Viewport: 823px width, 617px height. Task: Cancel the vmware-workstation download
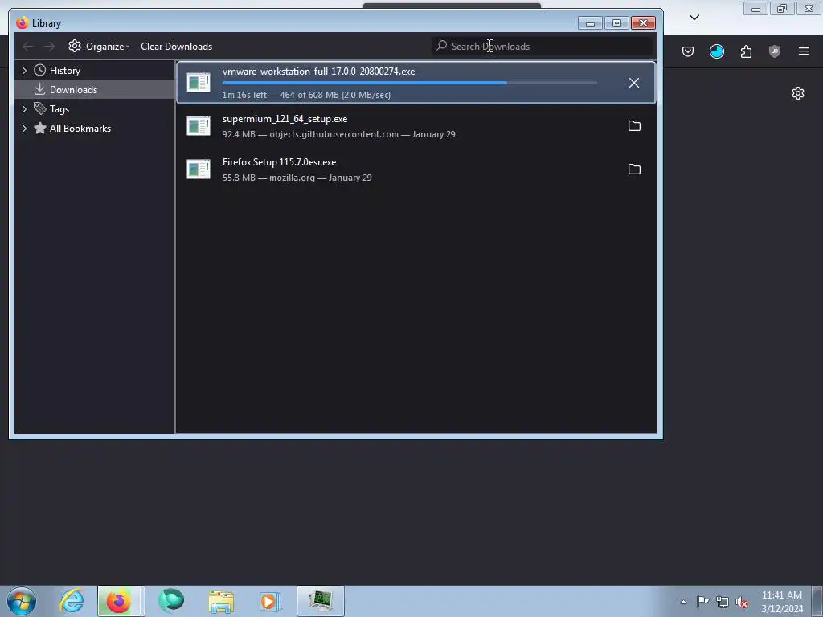[x=633, y=83]
